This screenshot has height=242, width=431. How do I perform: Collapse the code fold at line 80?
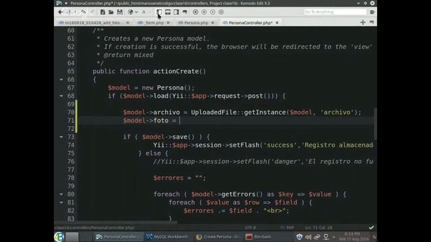tap(61, 194)
